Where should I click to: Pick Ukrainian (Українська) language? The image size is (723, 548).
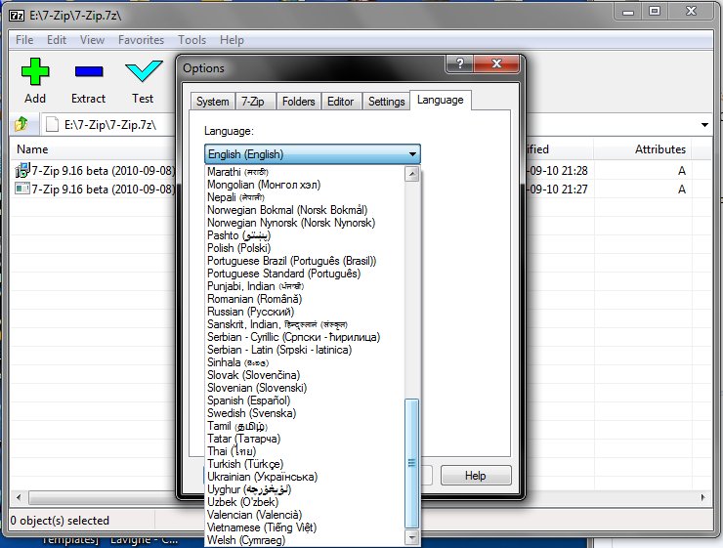pyautogui.click(x=304, y=477)
